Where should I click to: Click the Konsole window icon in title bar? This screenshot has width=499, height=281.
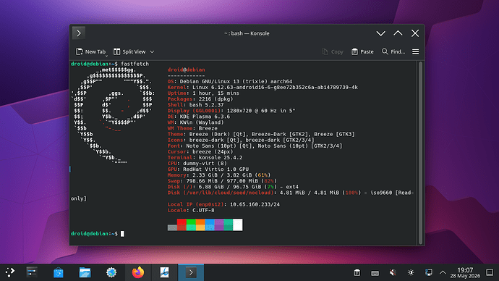[79, 33]
